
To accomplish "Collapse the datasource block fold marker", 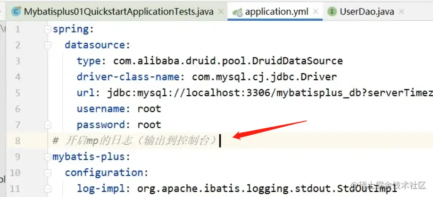I will coord(48,45).
